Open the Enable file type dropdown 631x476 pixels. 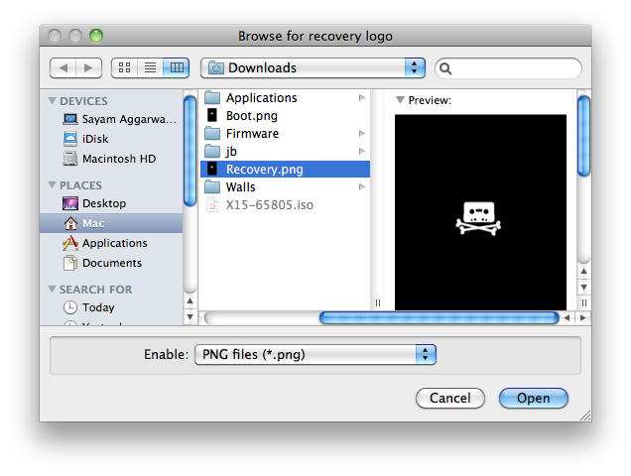(315, 354)
